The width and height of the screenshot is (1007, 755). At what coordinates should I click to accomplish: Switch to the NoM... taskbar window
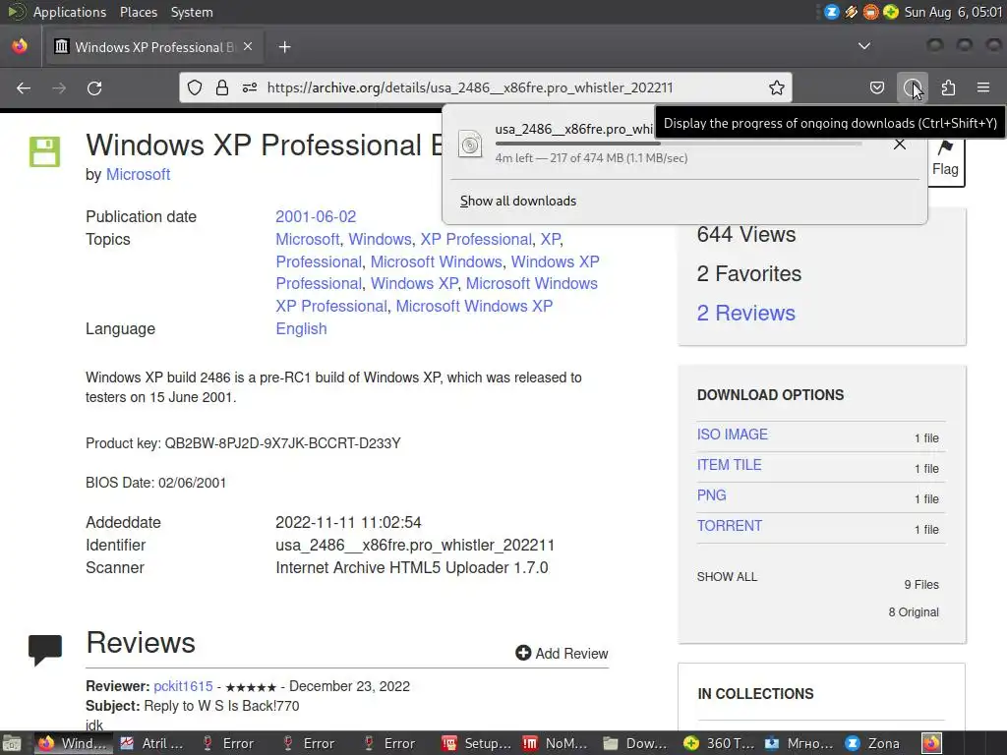pos(556,743)
